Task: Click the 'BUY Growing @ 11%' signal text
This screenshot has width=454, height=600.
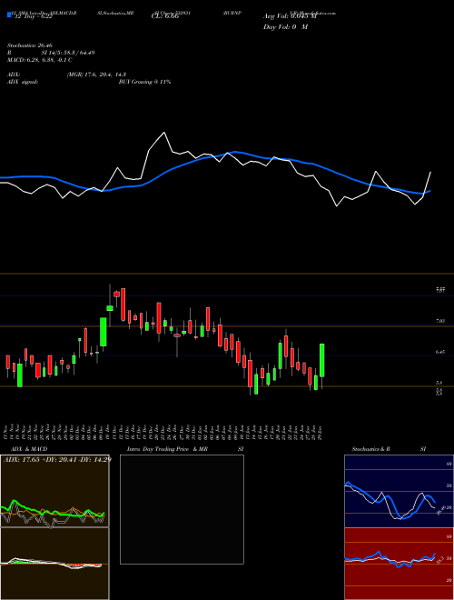Action: pyautogui.click(x=144, y=82)
